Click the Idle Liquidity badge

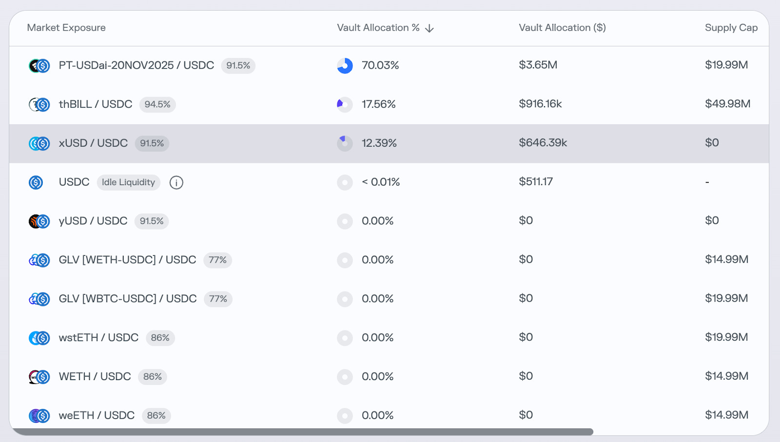point(128,182)
